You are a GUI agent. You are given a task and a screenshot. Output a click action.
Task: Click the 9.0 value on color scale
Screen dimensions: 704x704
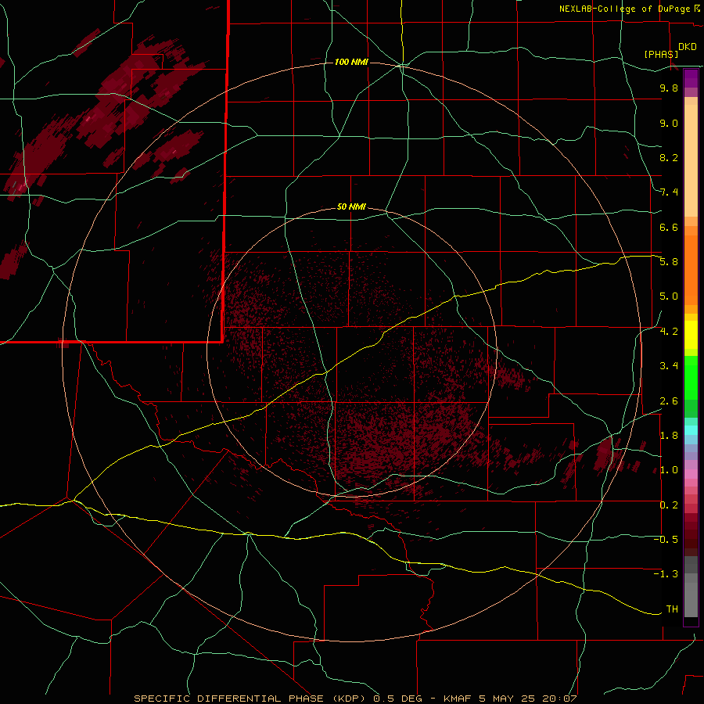(669, 123)
